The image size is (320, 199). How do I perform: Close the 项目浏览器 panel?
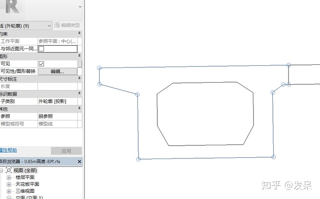click(x=80, y=162)
